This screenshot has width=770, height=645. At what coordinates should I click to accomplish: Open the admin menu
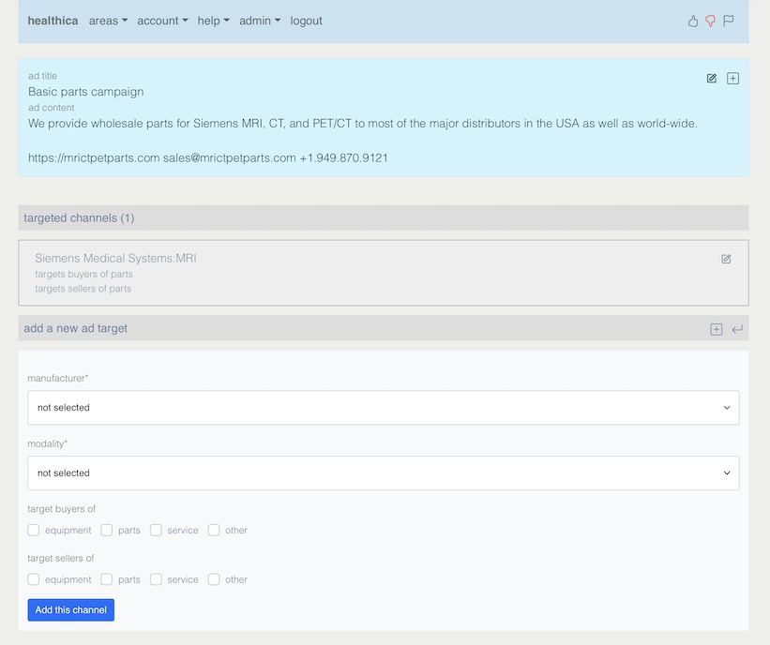click(x=260, y=21)
